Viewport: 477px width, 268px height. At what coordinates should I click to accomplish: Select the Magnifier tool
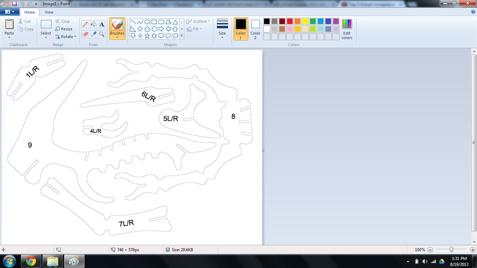click(x=102, y=34)
